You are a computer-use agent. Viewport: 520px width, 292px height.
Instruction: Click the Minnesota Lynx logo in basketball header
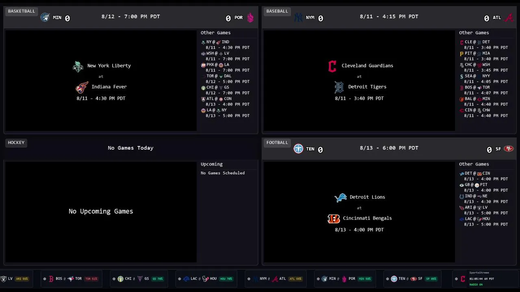click(45, 17)
